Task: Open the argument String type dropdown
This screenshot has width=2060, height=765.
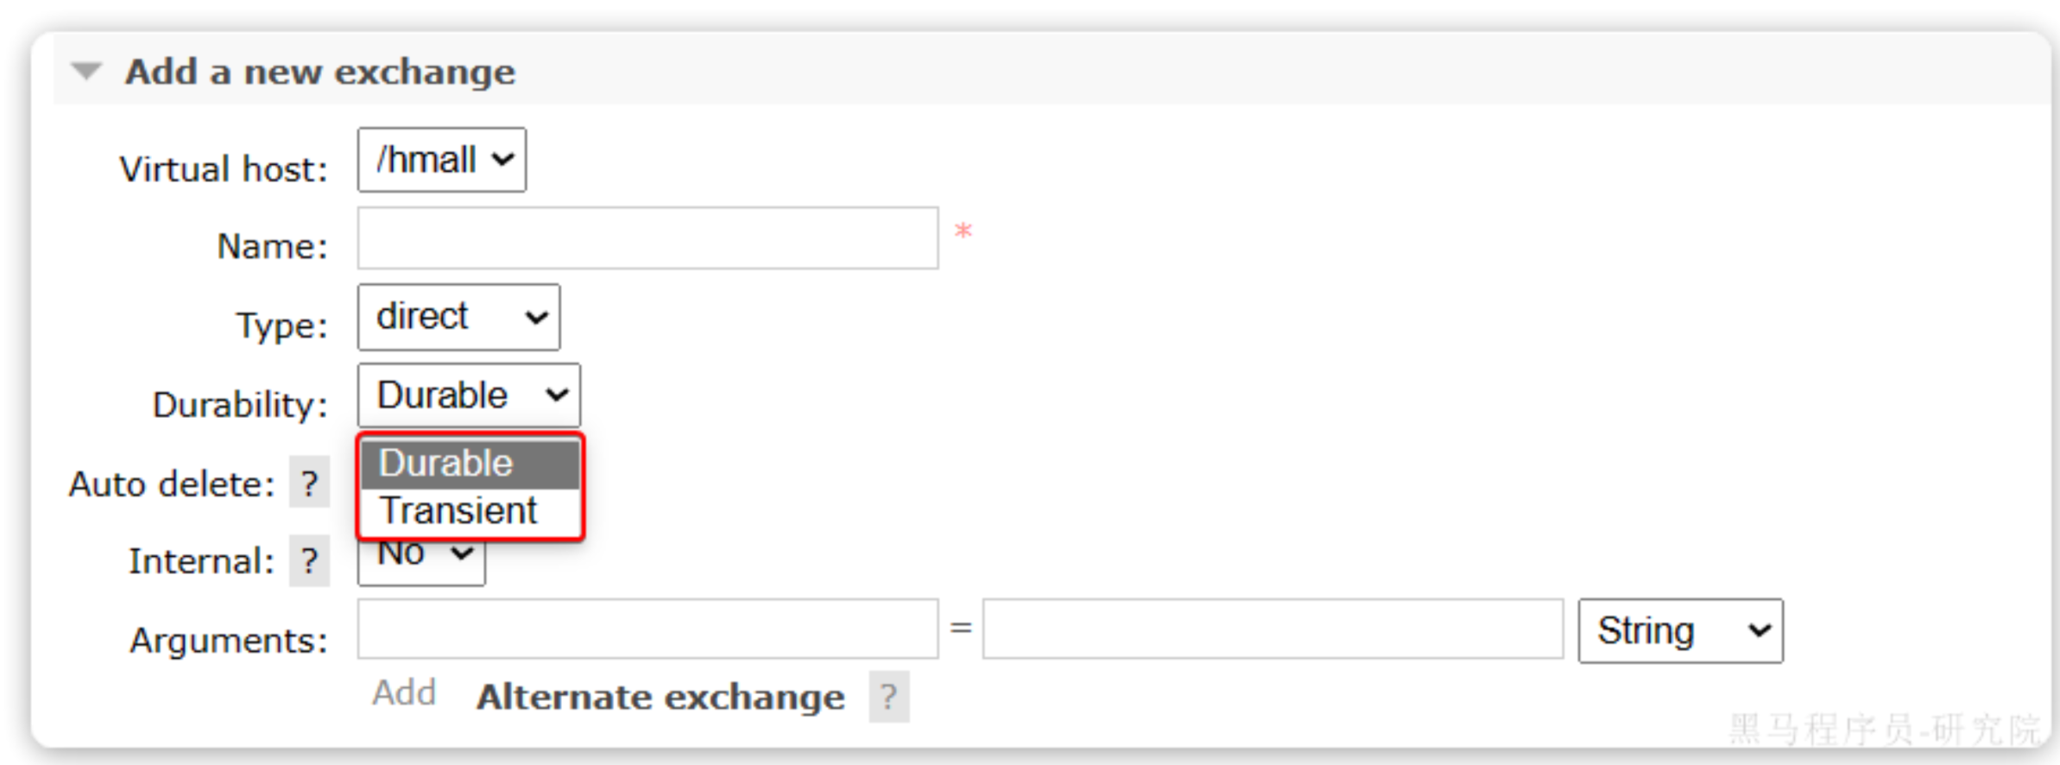Action: 1679,631
